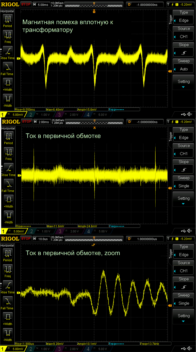Expand the Setting submenu in 10.0us capture
The height and width of the screenshot is (352, 196).
tap(184, 316)
